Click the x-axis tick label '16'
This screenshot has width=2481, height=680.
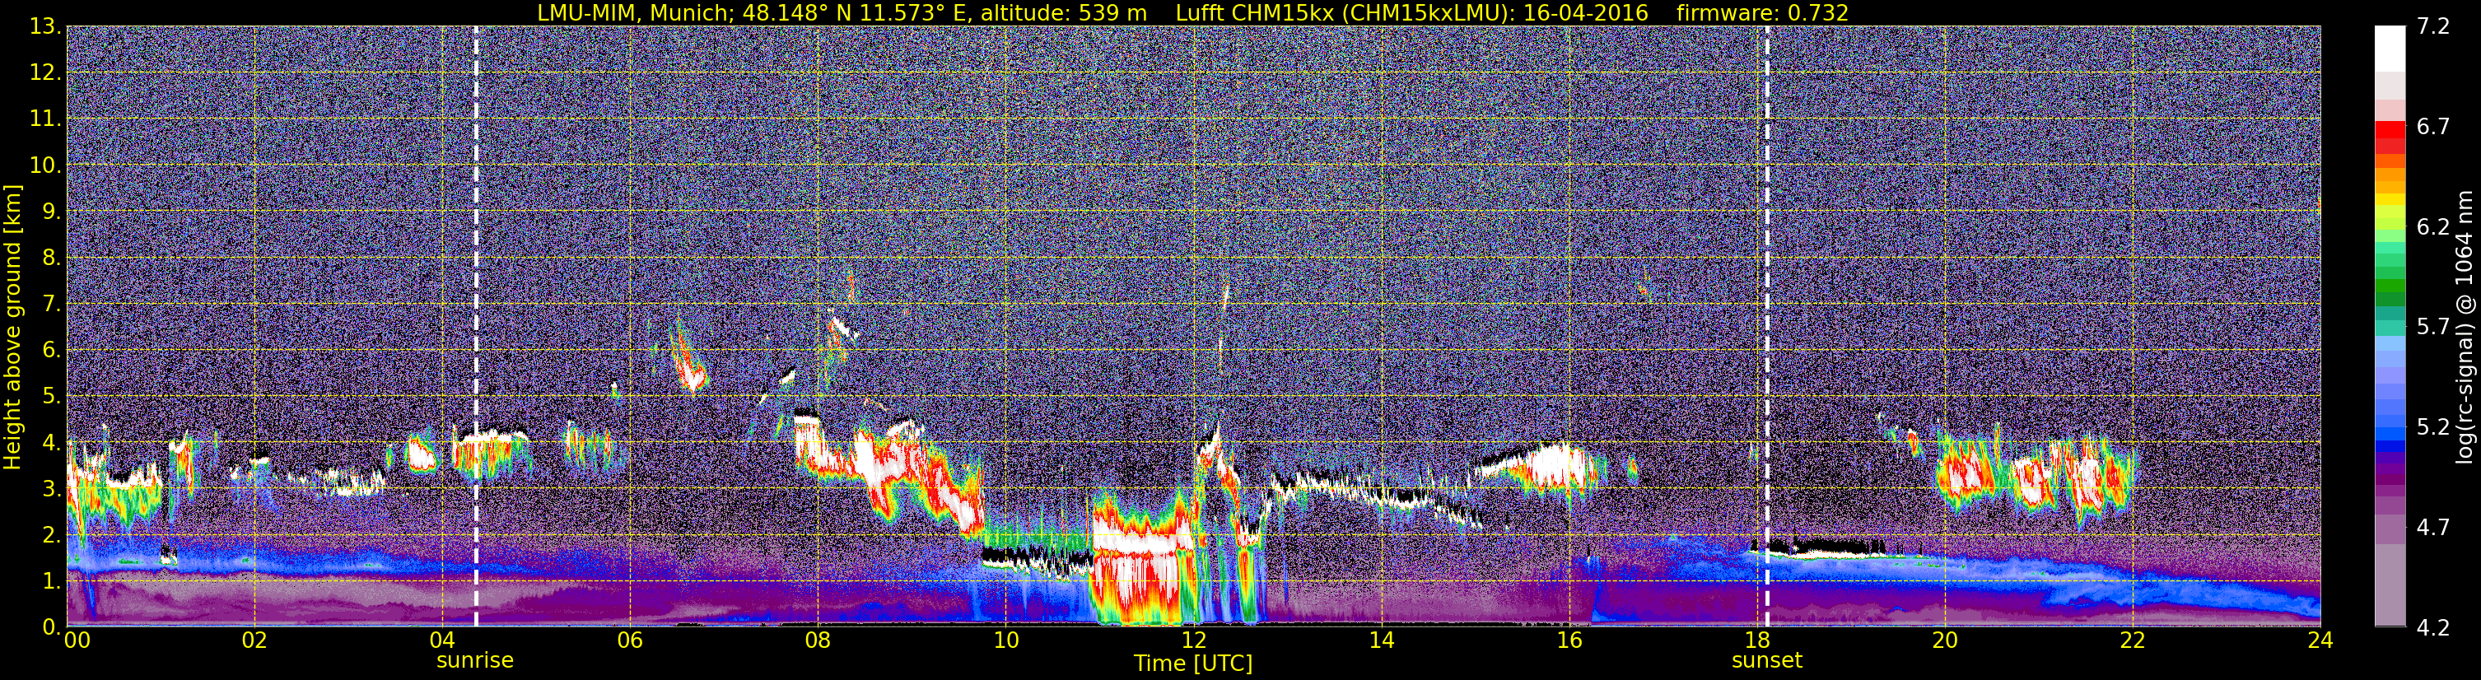tap(1569, 640)
